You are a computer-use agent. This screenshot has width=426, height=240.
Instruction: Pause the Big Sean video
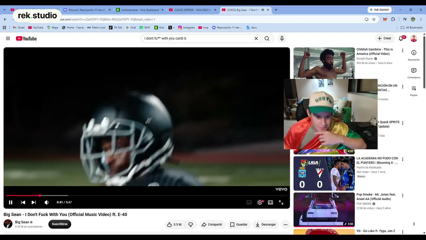(11, 202)
